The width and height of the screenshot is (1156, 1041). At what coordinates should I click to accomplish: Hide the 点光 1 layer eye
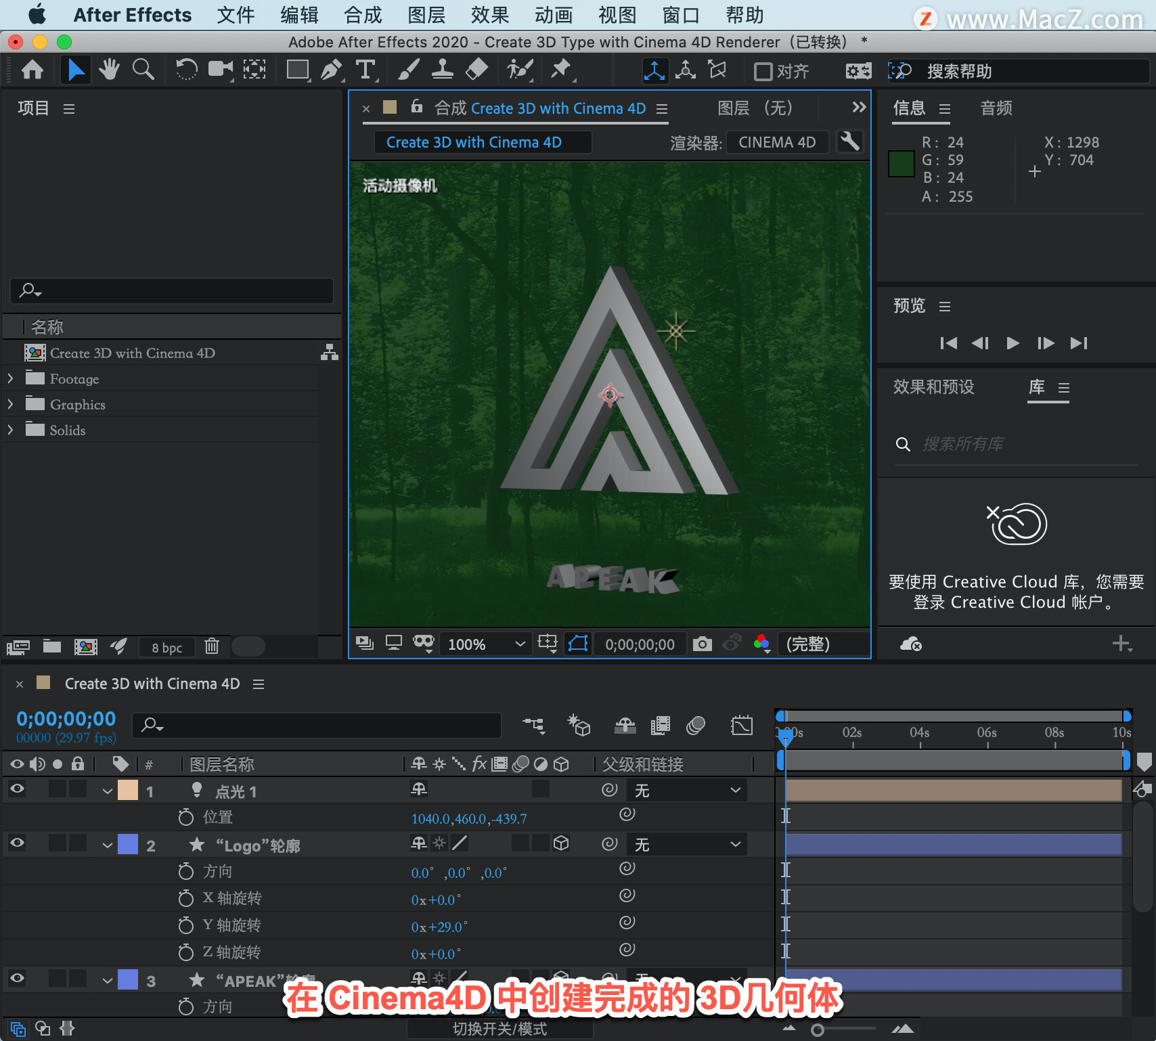point(17,789)
